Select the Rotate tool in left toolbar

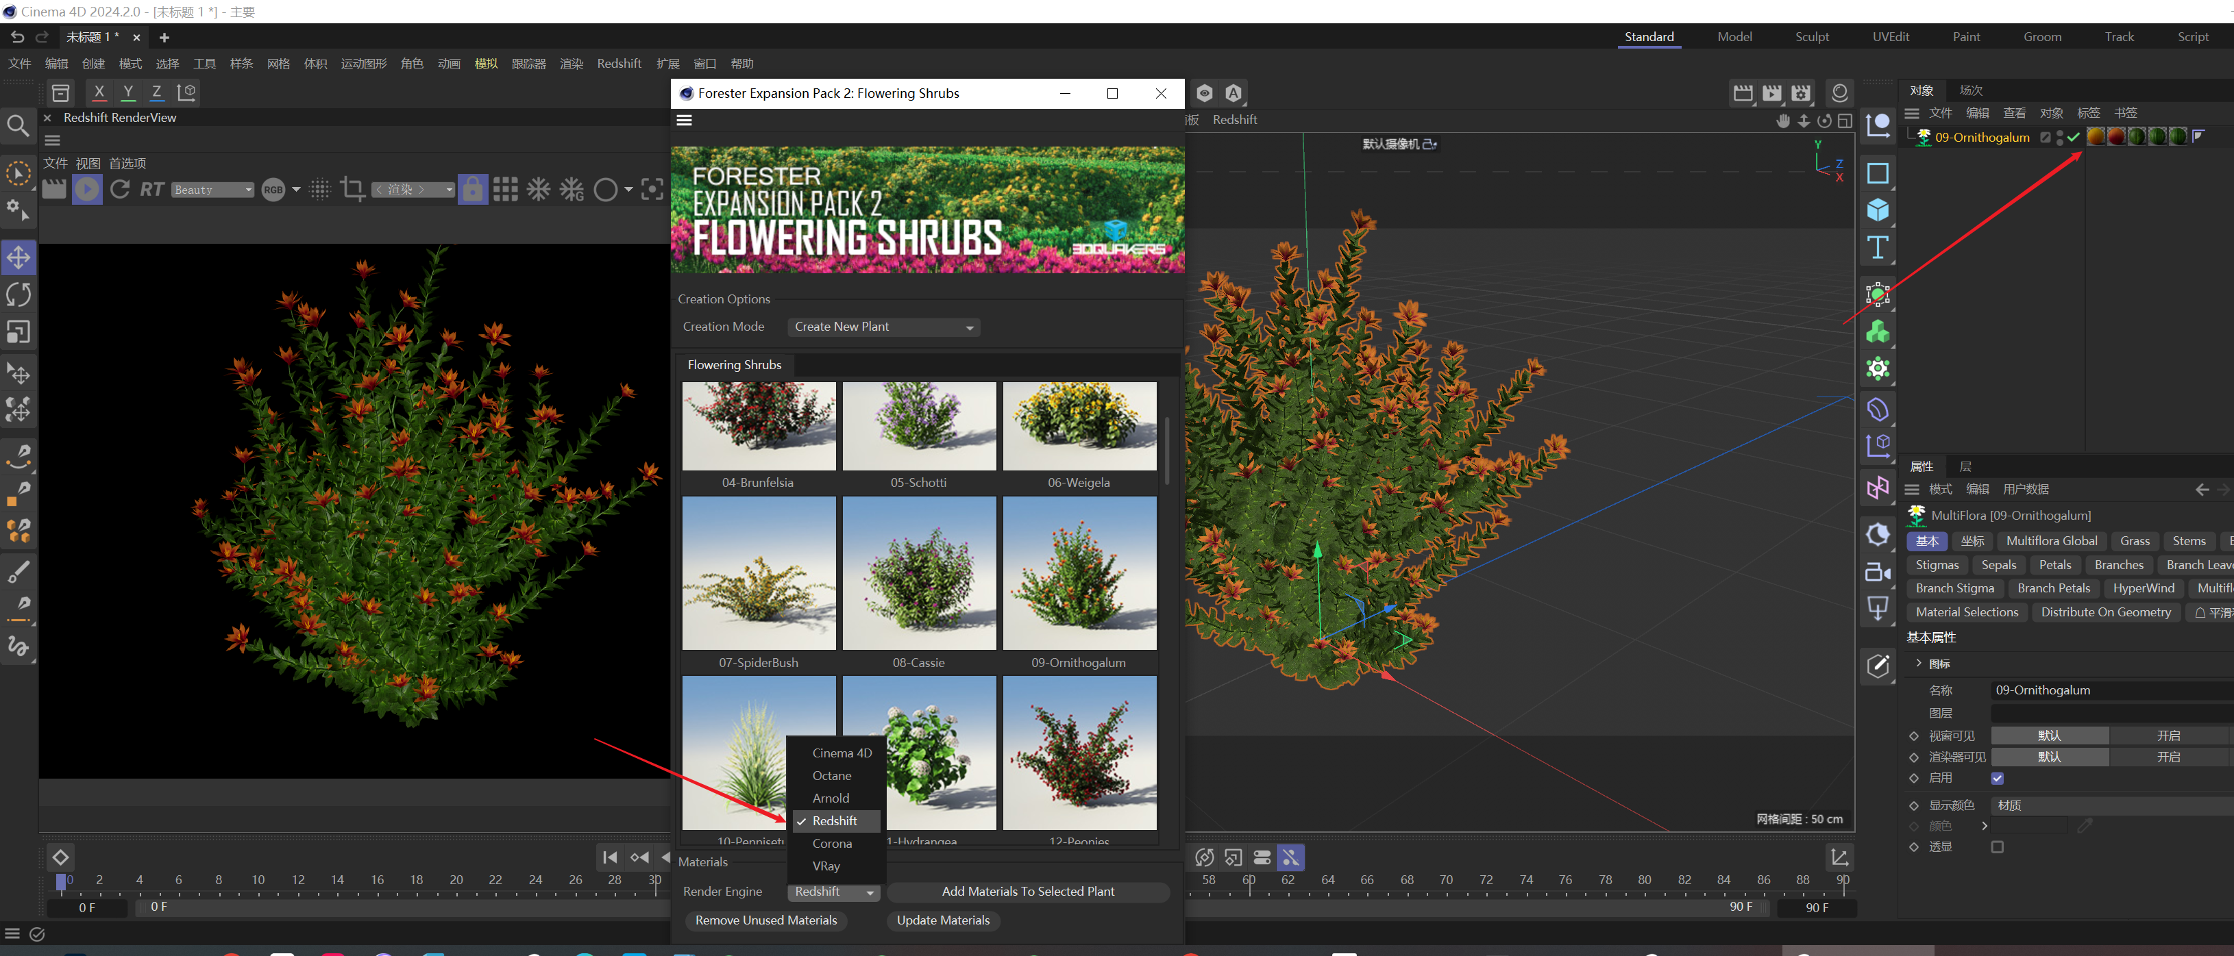point(19,294)
